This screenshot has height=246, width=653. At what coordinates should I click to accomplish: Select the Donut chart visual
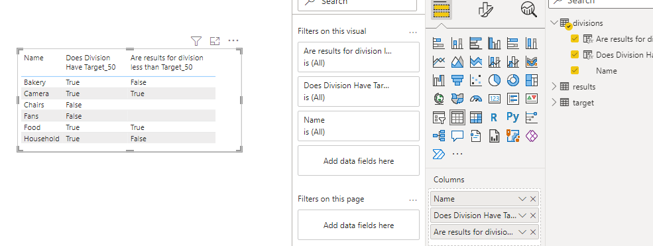512,80
